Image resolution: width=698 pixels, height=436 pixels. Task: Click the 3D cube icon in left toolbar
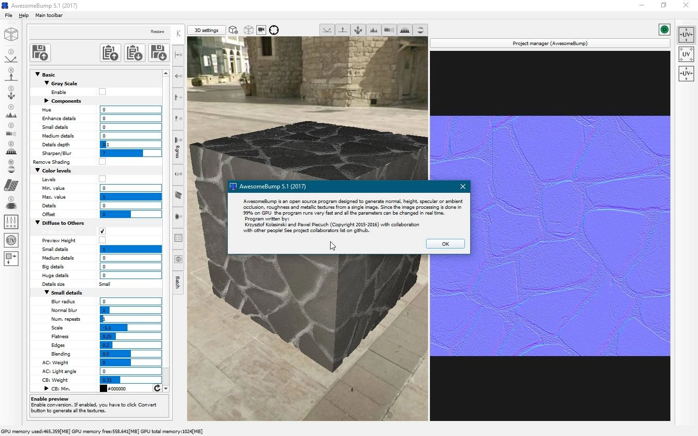tap(11, 34)
